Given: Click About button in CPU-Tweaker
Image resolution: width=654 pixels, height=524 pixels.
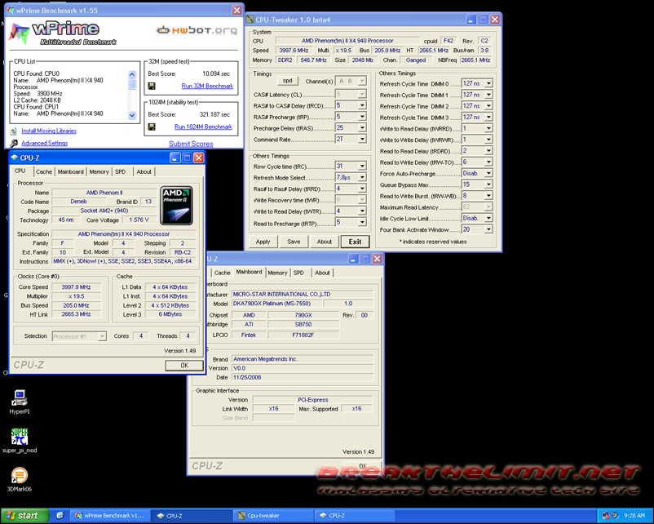Looking at the screenshot, I should pyautogui.click(x=324, y=242).
